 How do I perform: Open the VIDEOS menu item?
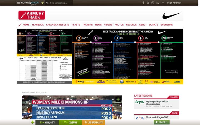[108, 25]
